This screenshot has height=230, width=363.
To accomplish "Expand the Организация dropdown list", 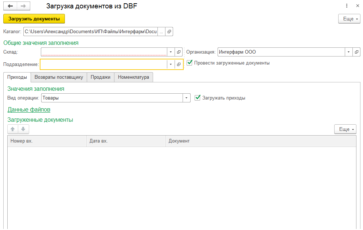I will 349,52.
